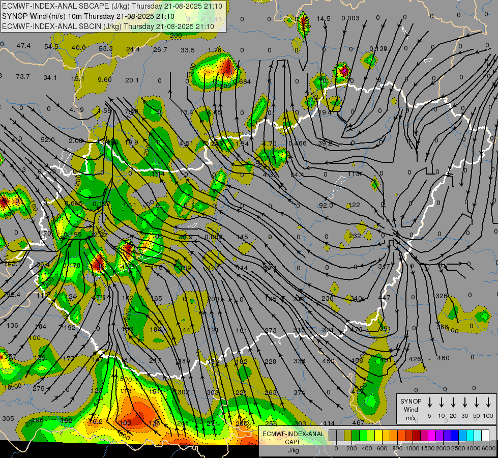Select the dark red CAPE legend swatch
Screen dimensions: 498x458
click(417, 435)
